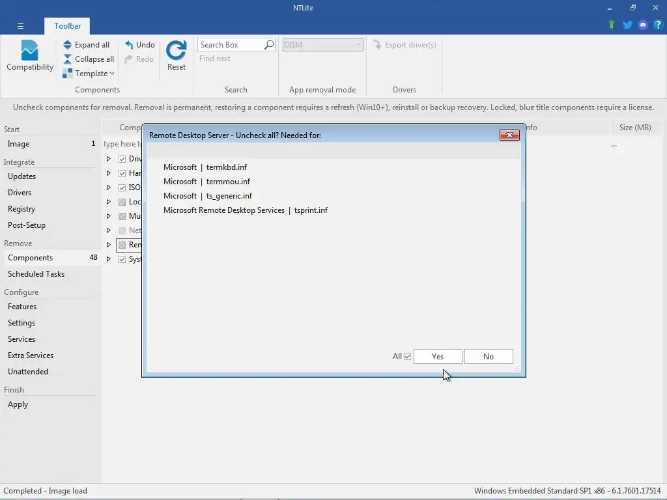Open the Discord icon link
This screenshot has height=500, width=667.
point(643,25)
